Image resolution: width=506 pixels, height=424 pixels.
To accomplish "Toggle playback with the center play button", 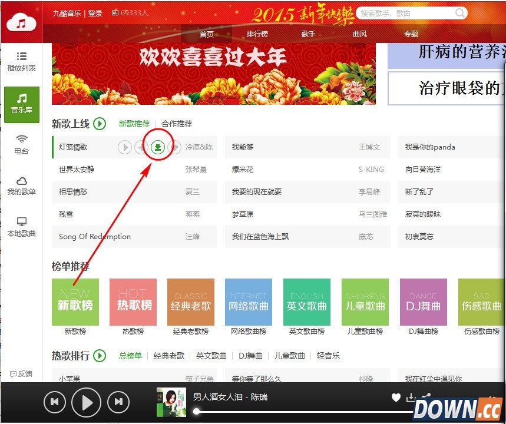I will pos(86,402).
